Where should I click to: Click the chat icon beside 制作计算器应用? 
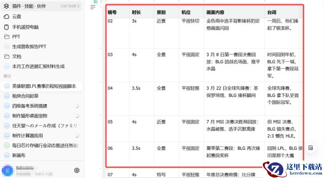pos(7,136)
